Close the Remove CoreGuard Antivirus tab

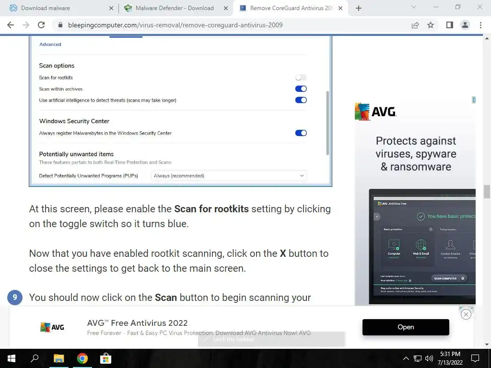(341, 8)
